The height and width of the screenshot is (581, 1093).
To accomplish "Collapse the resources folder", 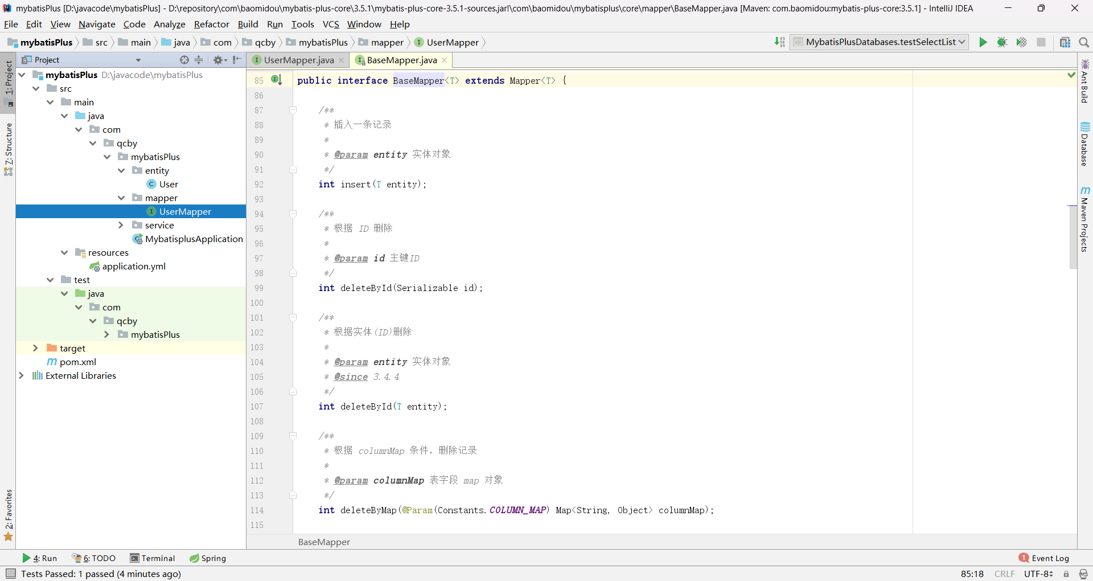I will (x=64, y=252).
